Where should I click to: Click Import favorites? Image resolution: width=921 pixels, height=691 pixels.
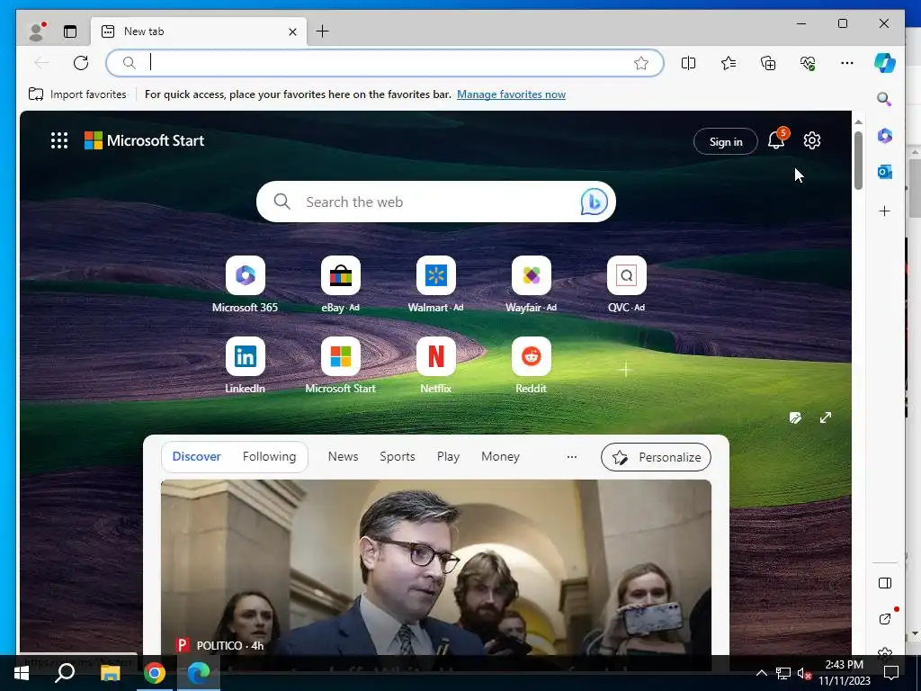point(77,94)
